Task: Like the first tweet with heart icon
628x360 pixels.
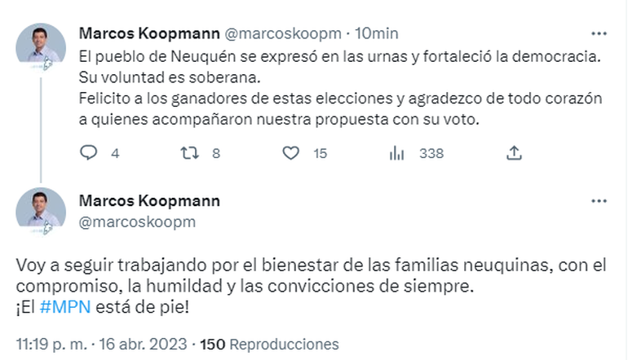Action: (x=290, y=152)
